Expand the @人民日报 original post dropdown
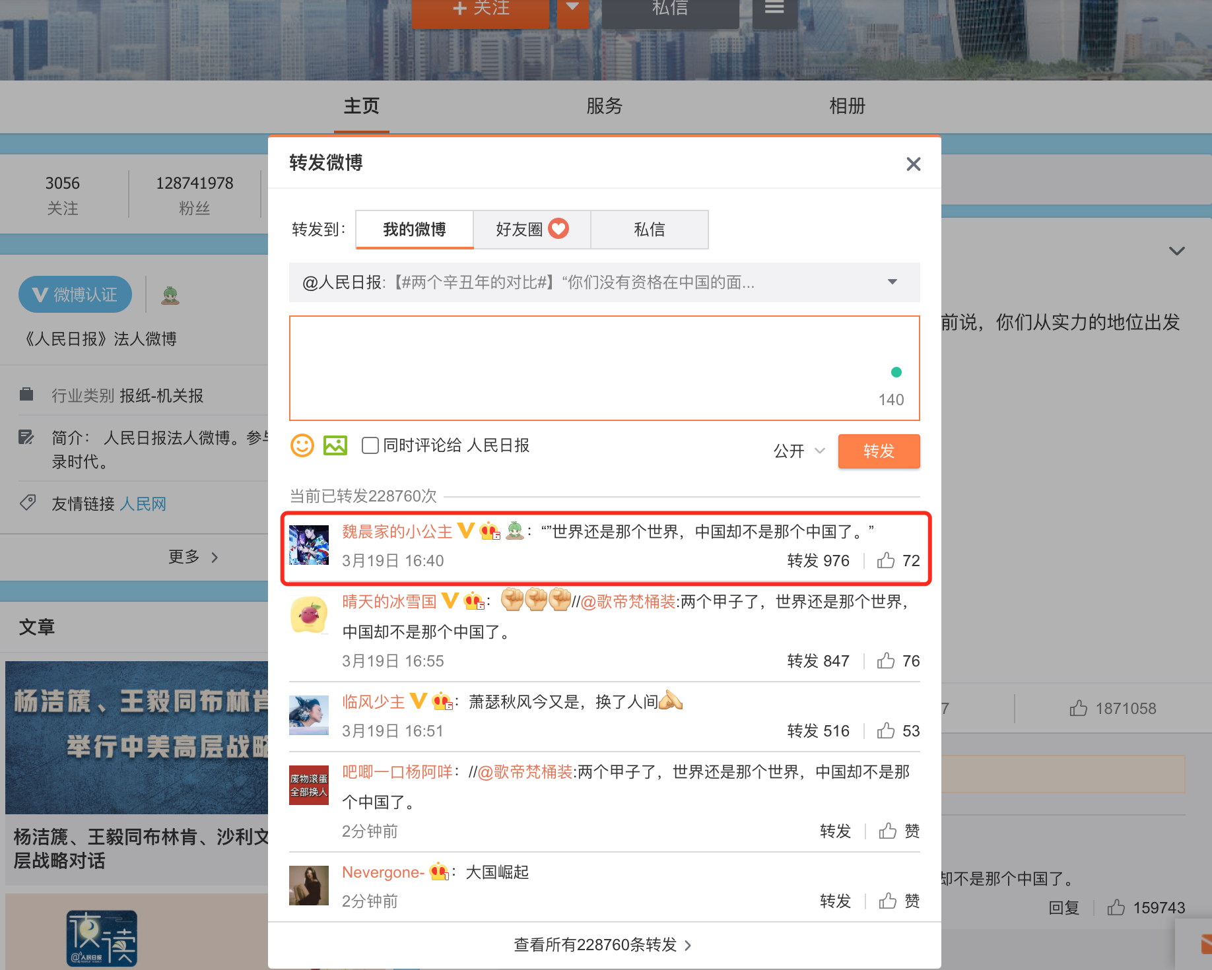Screen dimensions: 1212x970 [x=892, y=282]
